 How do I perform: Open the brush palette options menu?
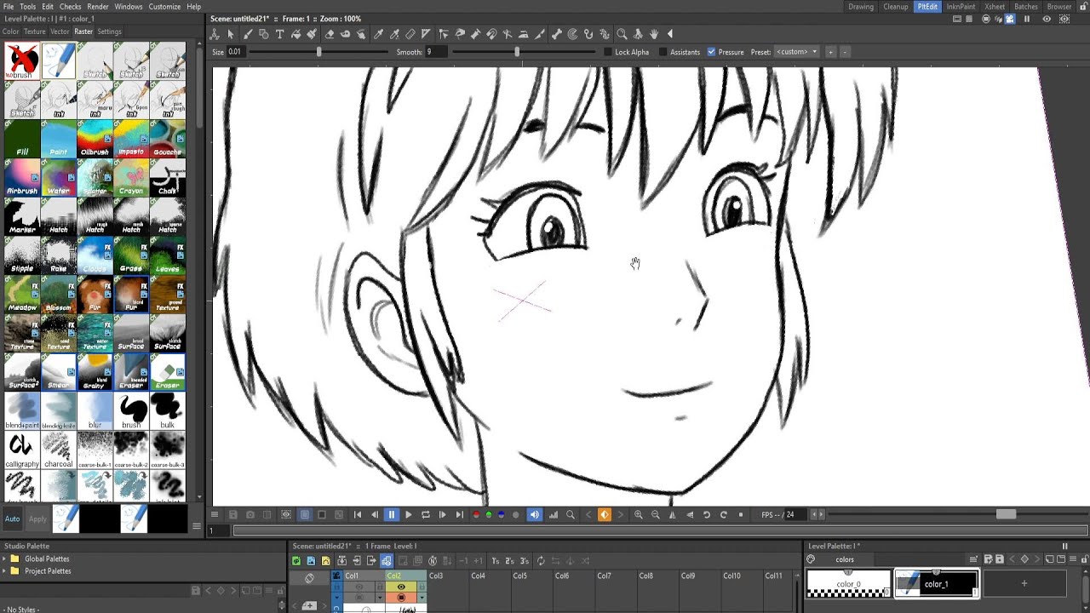(196, 526)
